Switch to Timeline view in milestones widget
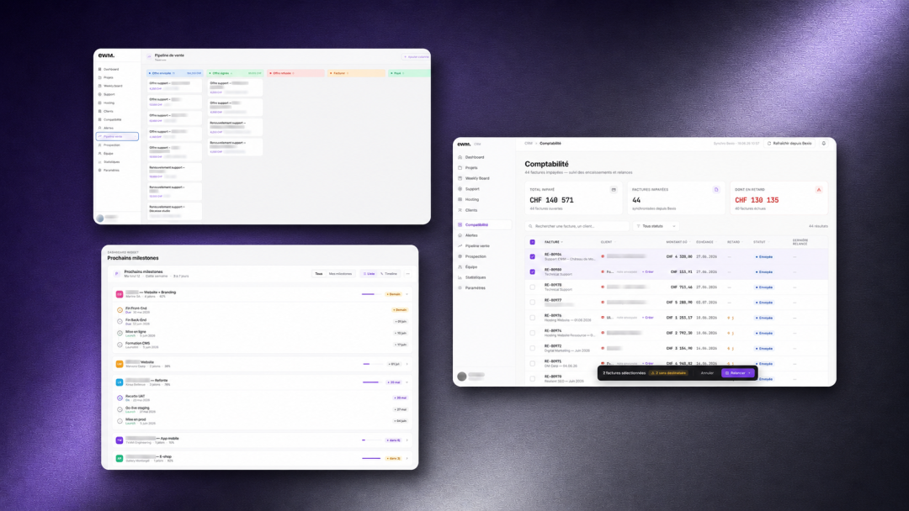 [x=389, y=274]
